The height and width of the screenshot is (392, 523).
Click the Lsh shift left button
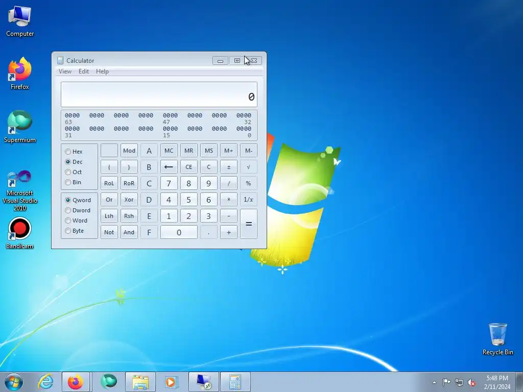coord(109,216)
